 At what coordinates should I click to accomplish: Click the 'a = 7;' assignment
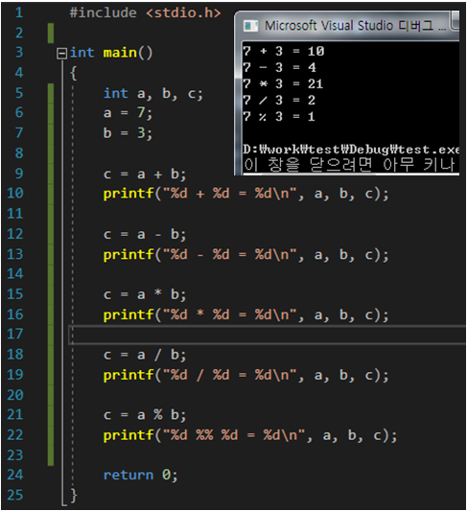[128, 113]
